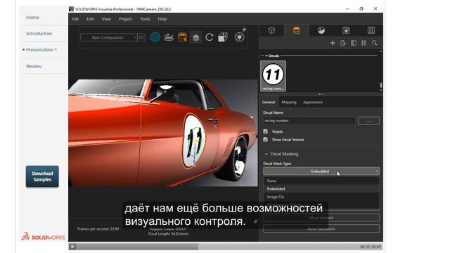Viewport: 450px width, 253px height.
Task: Open the Project menu
Action: click(x=125, y=19)
